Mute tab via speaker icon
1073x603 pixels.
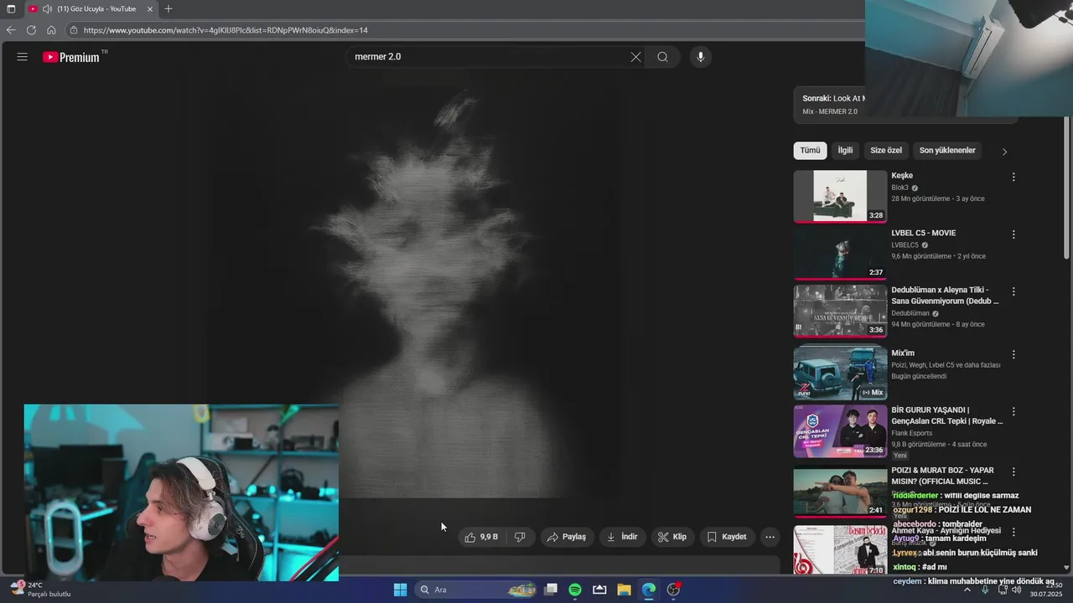point(47,9)
